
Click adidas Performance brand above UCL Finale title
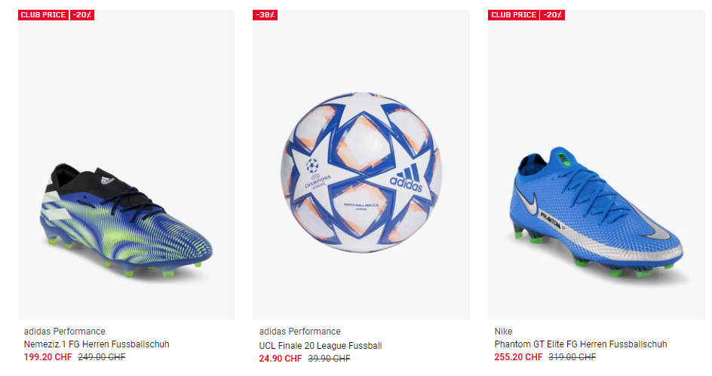click(x=300, y=332)
